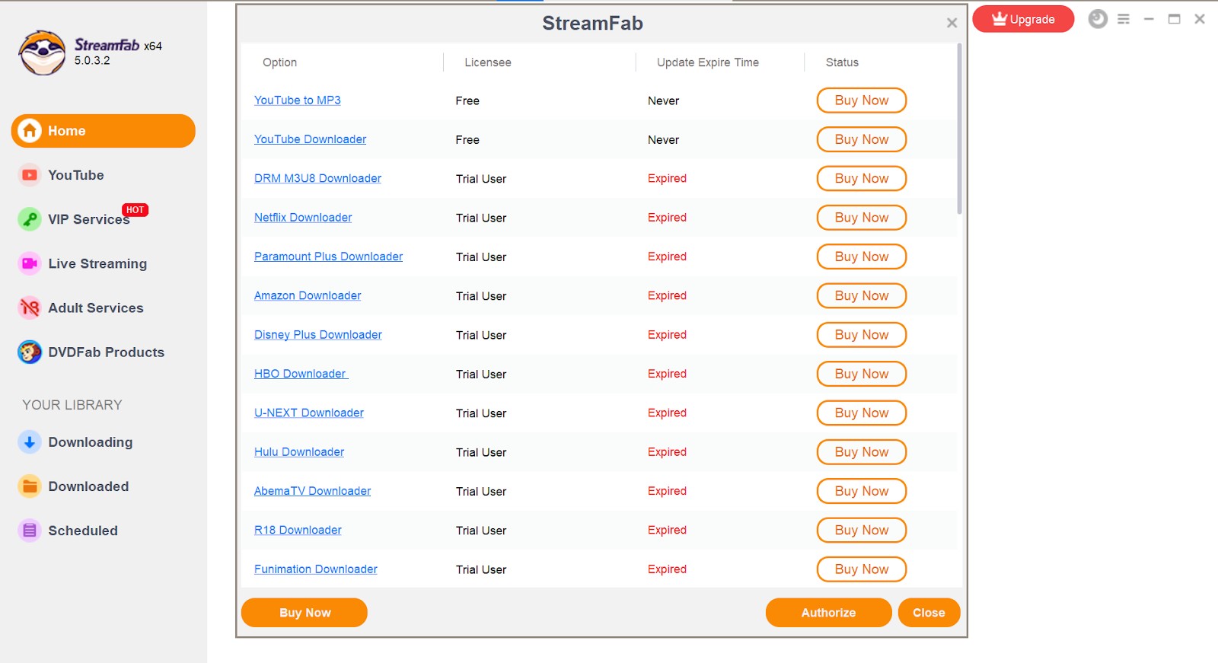Open the Netflix Downloader link
1218x663 pixels.
click(x=303, y=218)
